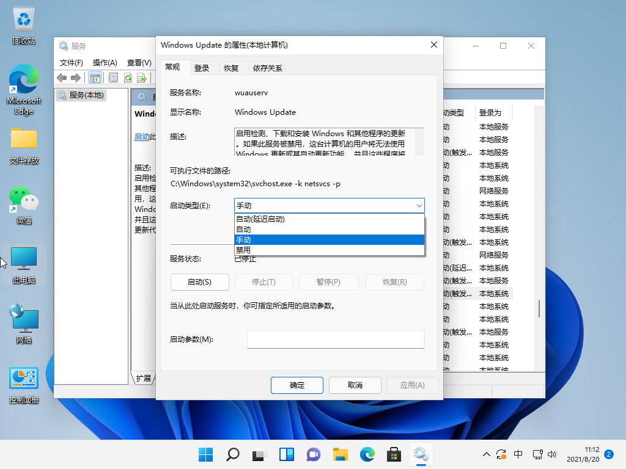Click the Back arrow in Services toolbar
The width and height of the screenshot is (626, 469).
click(62, 78)
